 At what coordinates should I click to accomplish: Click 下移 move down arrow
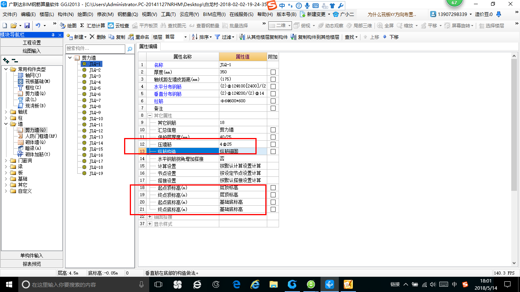[x=391, y=37]
